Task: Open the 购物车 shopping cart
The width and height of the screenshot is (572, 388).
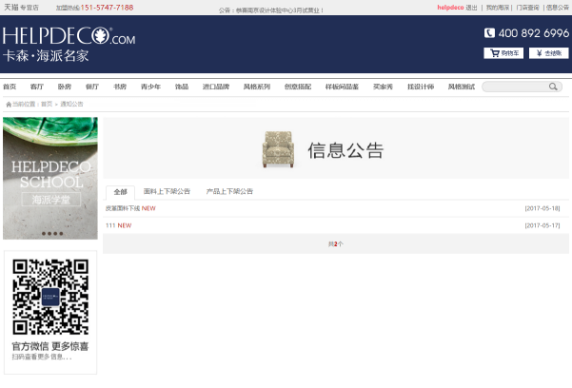Action: click(503, 53)
